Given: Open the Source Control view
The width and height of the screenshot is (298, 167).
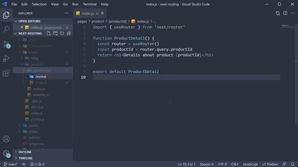Looking at the screenshot, I should click(7, 44).
